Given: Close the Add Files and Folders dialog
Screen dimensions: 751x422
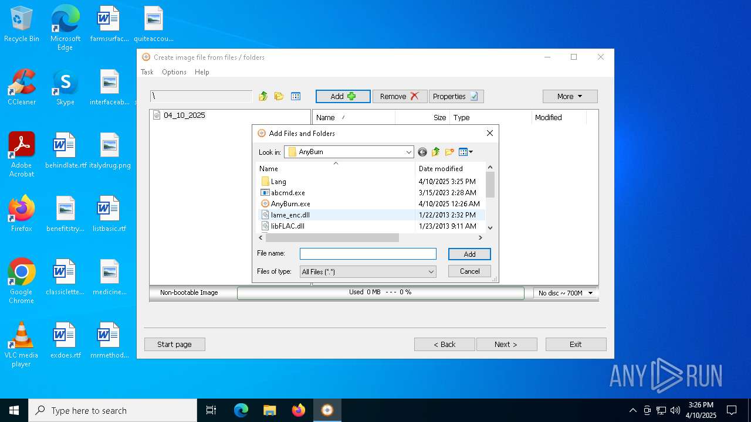Looking at the screenshot, I should [490, 133].
